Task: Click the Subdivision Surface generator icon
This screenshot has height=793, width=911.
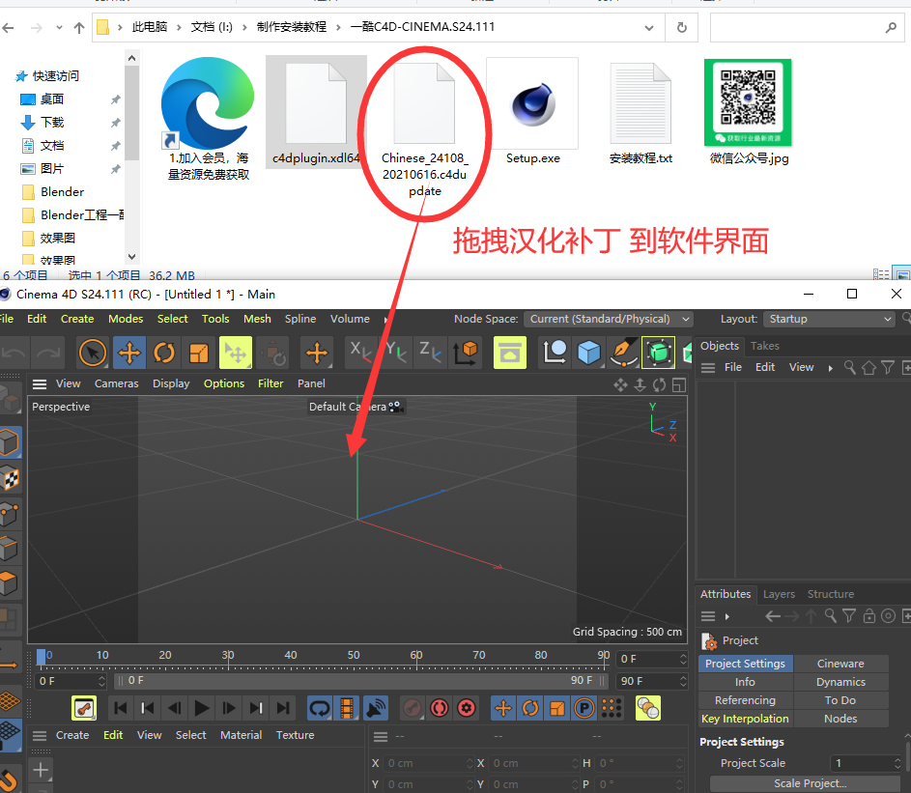Action: pyautogui.click(x=658, y=353)
